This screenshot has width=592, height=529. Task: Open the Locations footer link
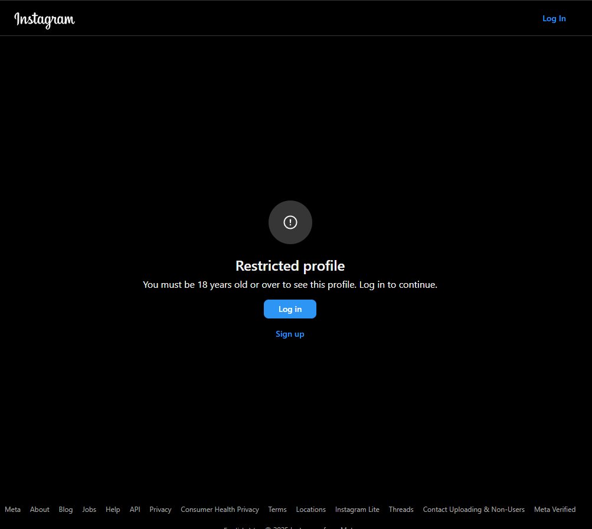point(310,510)
